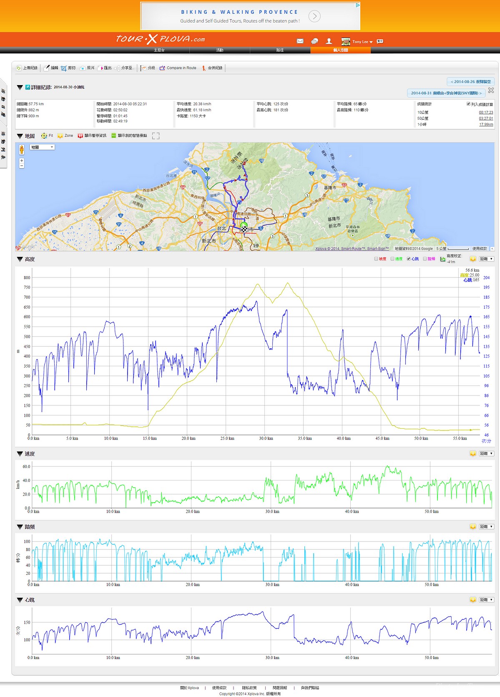This screenshot has height=697, width=500.
Task: Click the Fit map icon
Action: tap(44, 136)
